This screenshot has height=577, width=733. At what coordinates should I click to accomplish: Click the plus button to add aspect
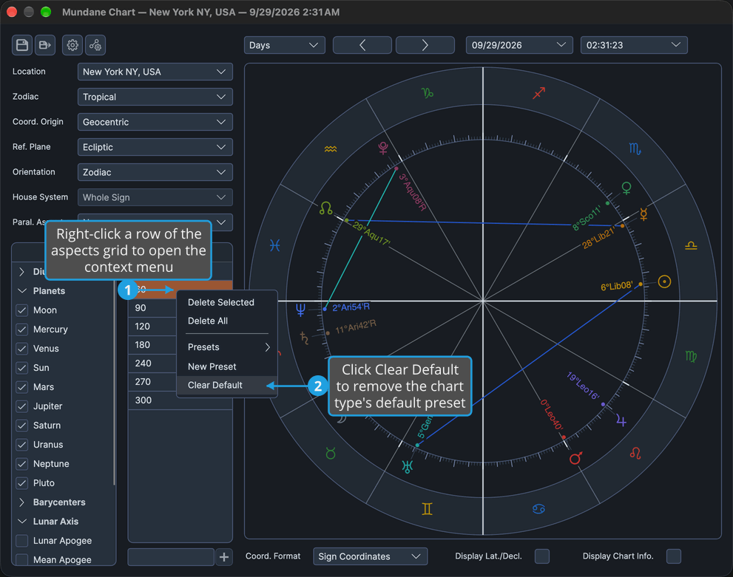pos(224,557)
